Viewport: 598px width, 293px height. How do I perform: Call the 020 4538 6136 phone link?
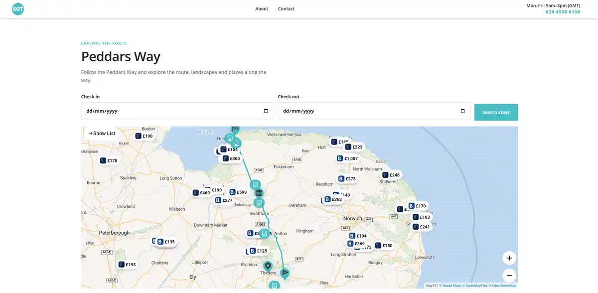pos(563,12)
